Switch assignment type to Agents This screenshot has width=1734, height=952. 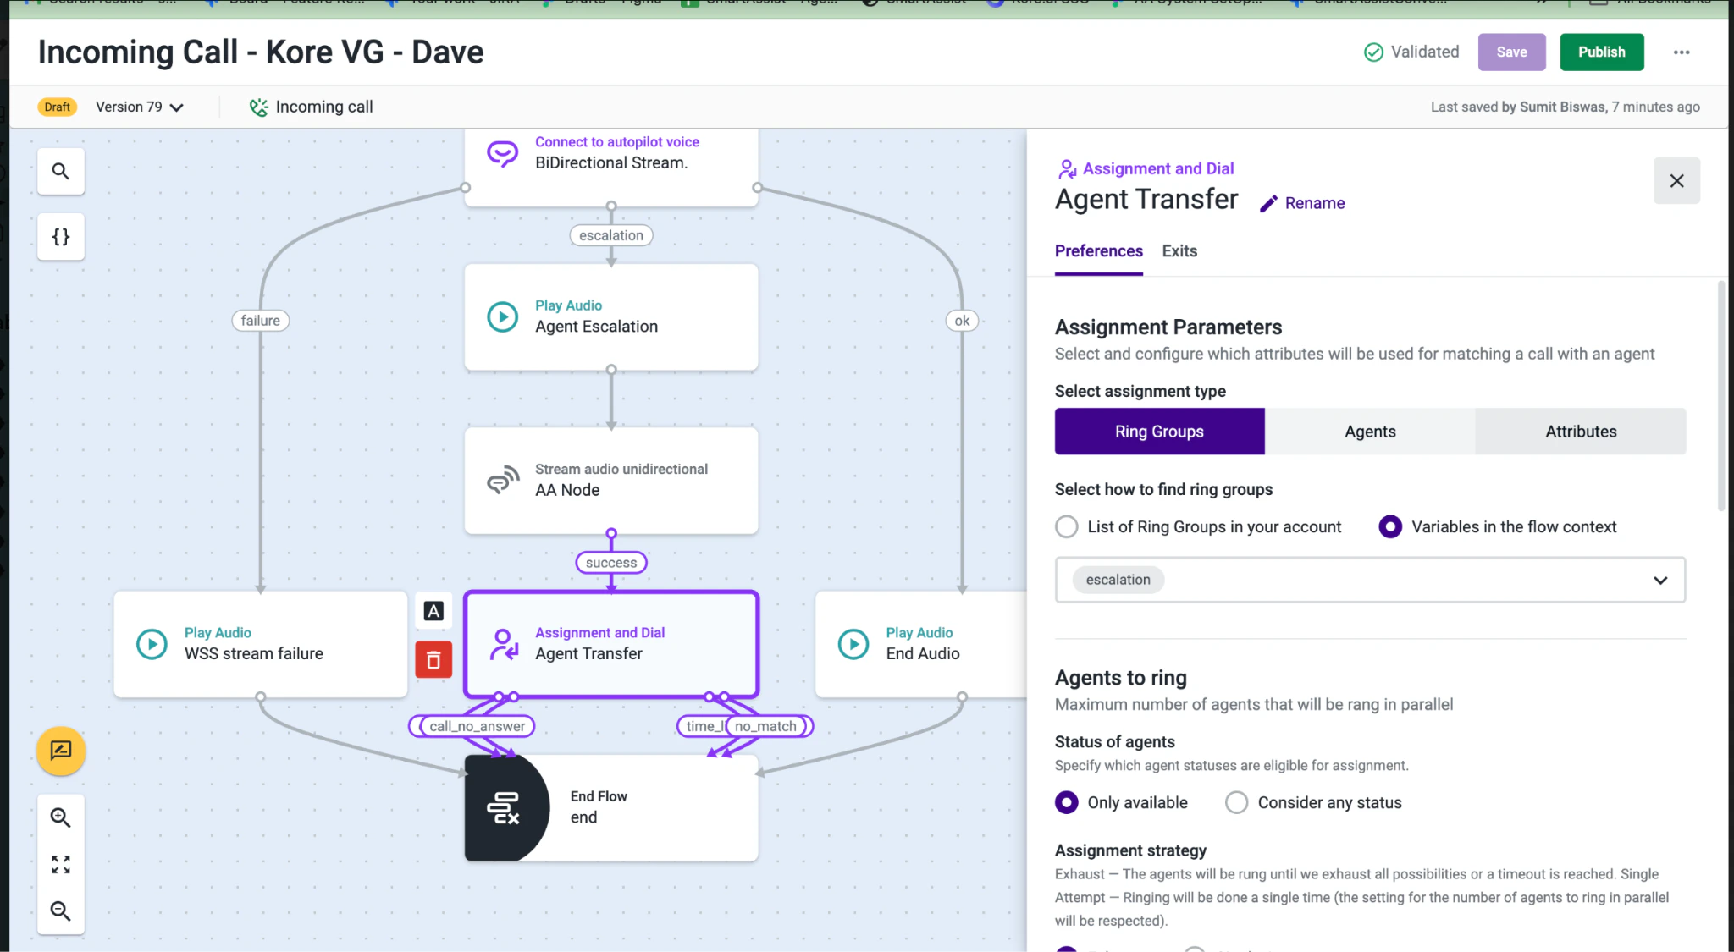pos(1368,432)
